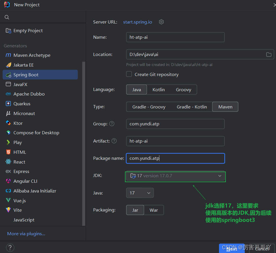Viewport: 276px width, 253px height.
Task: Click the Apache Dubbo icon
Action: tap(8, 94)
